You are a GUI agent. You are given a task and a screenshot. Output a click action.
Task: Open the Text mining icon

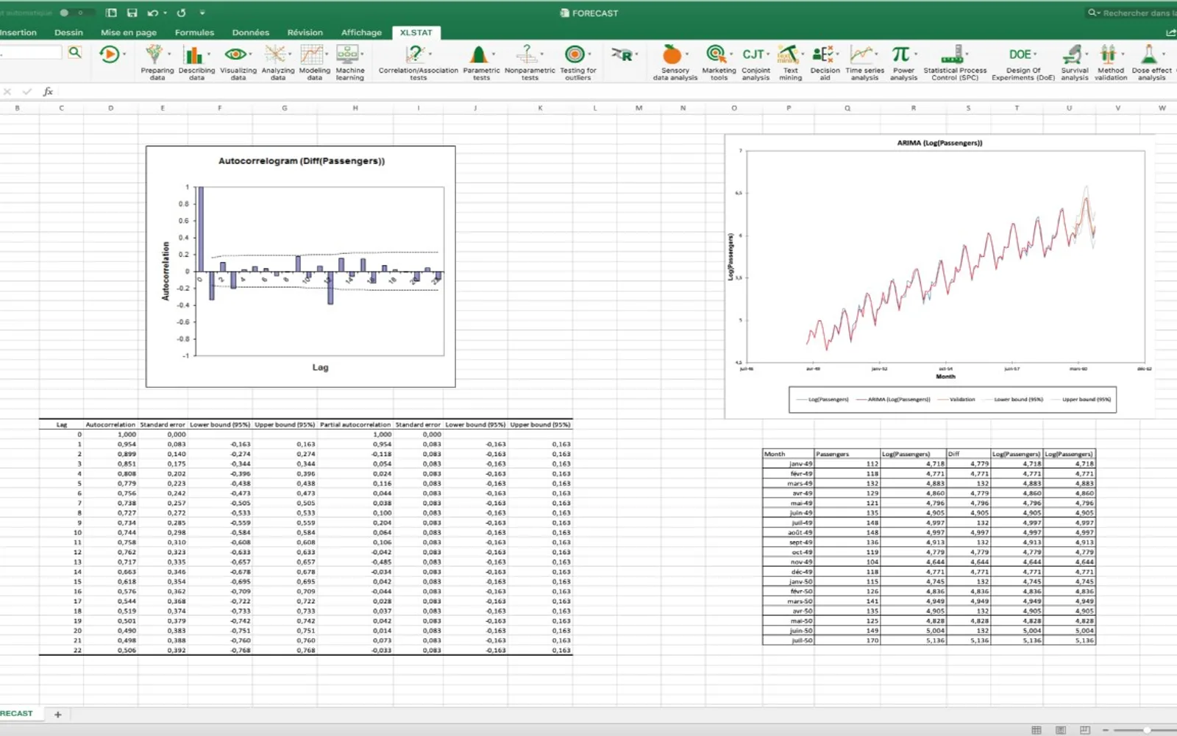point(788,54)
